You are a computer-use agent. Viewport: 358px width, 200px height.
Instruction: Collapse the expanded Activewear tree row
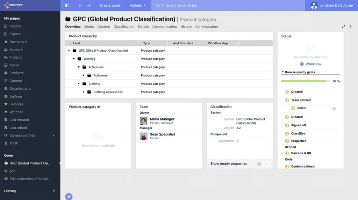[x=79, y=67]
